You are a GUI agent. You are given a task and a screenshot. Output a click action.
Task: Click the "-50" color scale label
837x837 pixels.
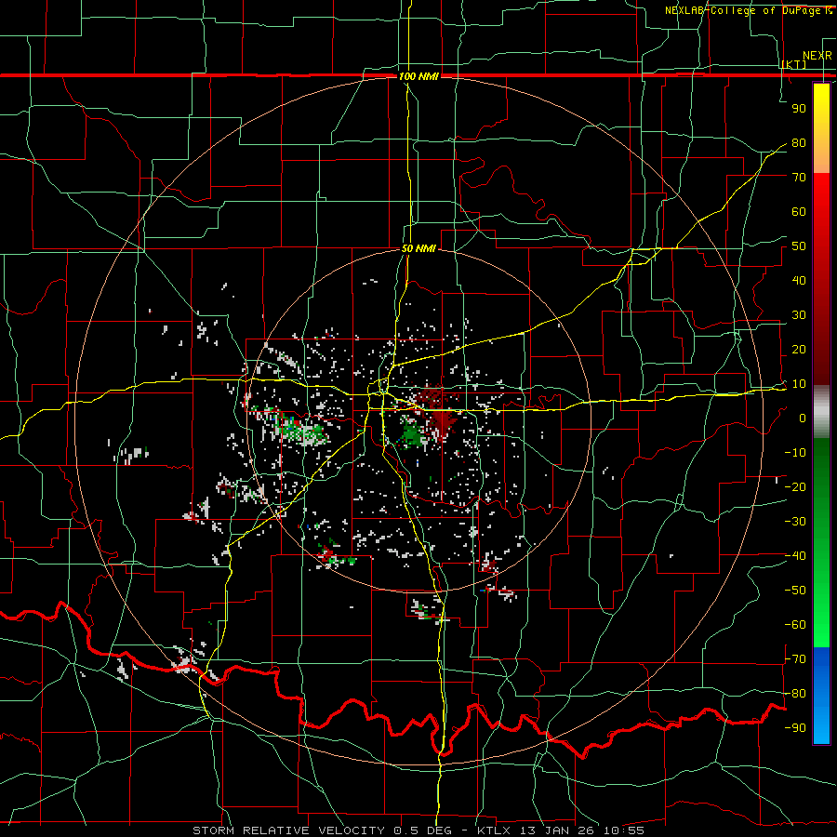click(x=795, y=591)
